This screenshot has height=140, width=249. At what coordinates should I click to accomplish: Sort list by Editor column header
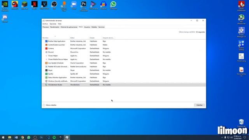pyautogui.click(x=79, y=38)
